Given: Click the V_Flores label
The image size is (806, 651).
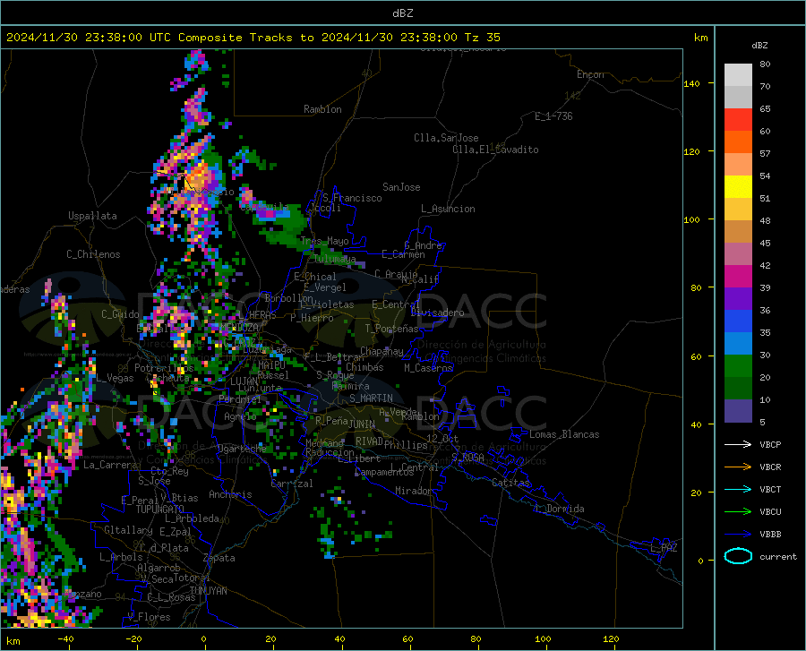Looking at the screenshot, I should (149, 617).
